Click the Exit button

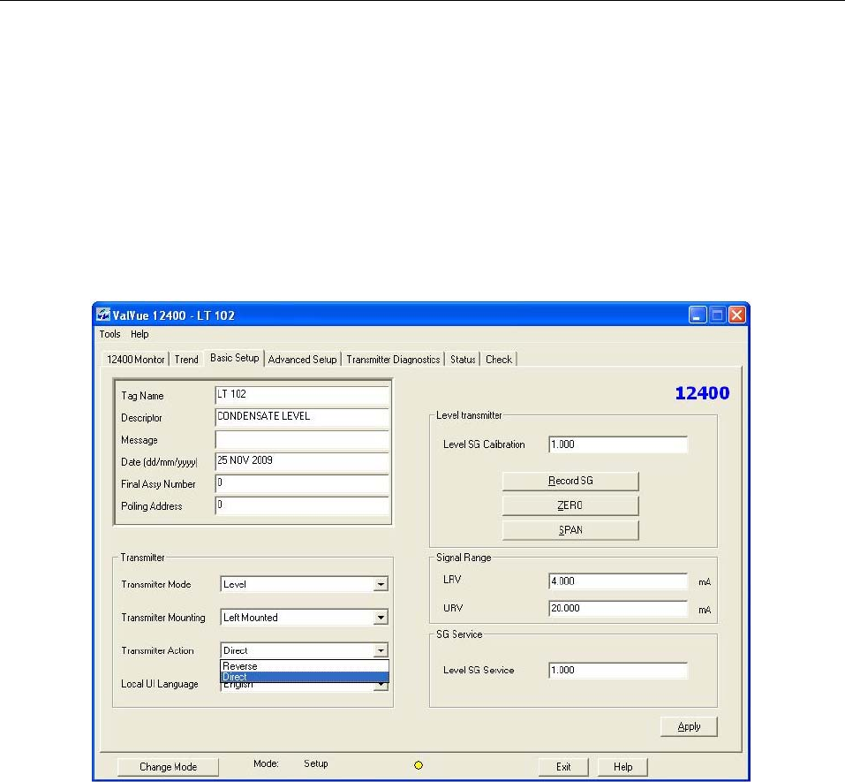pyautogui.click(x=563, y=767)
